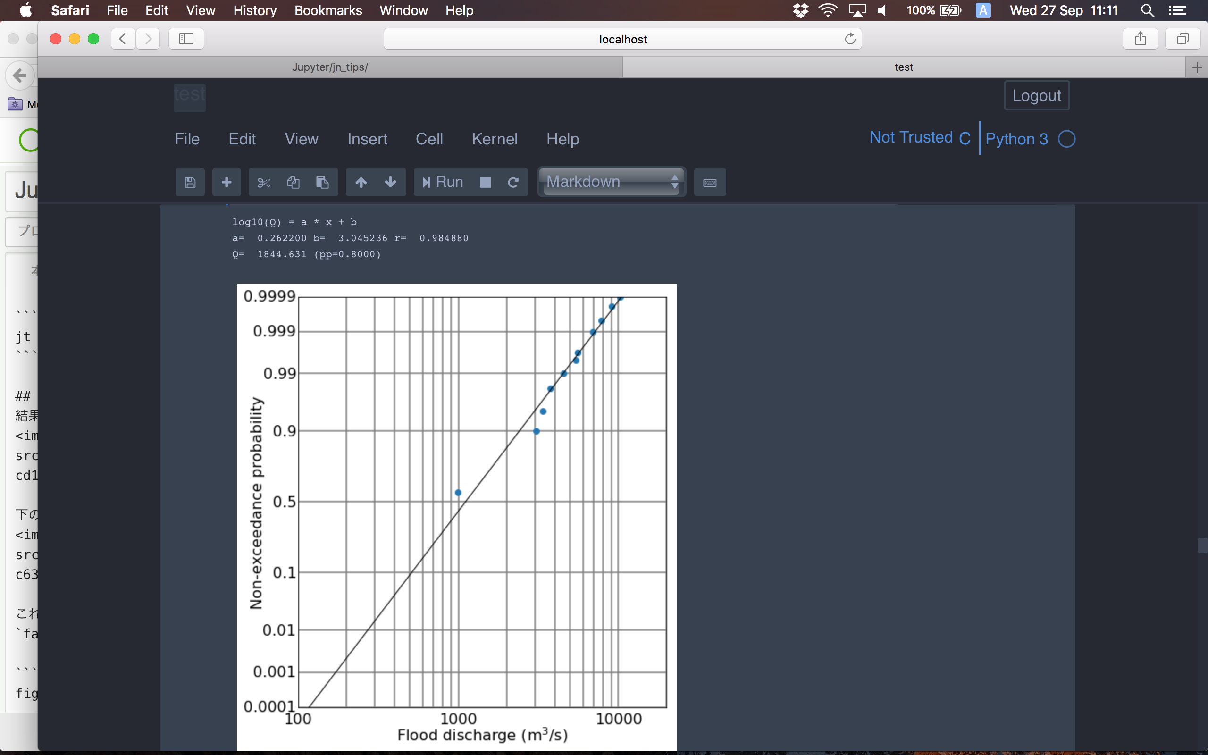Image resolution: width=1208 pixels, height=755 pixels.
Task: Open the Python 3 kernel status indicator
Action: coord(1066,139)
